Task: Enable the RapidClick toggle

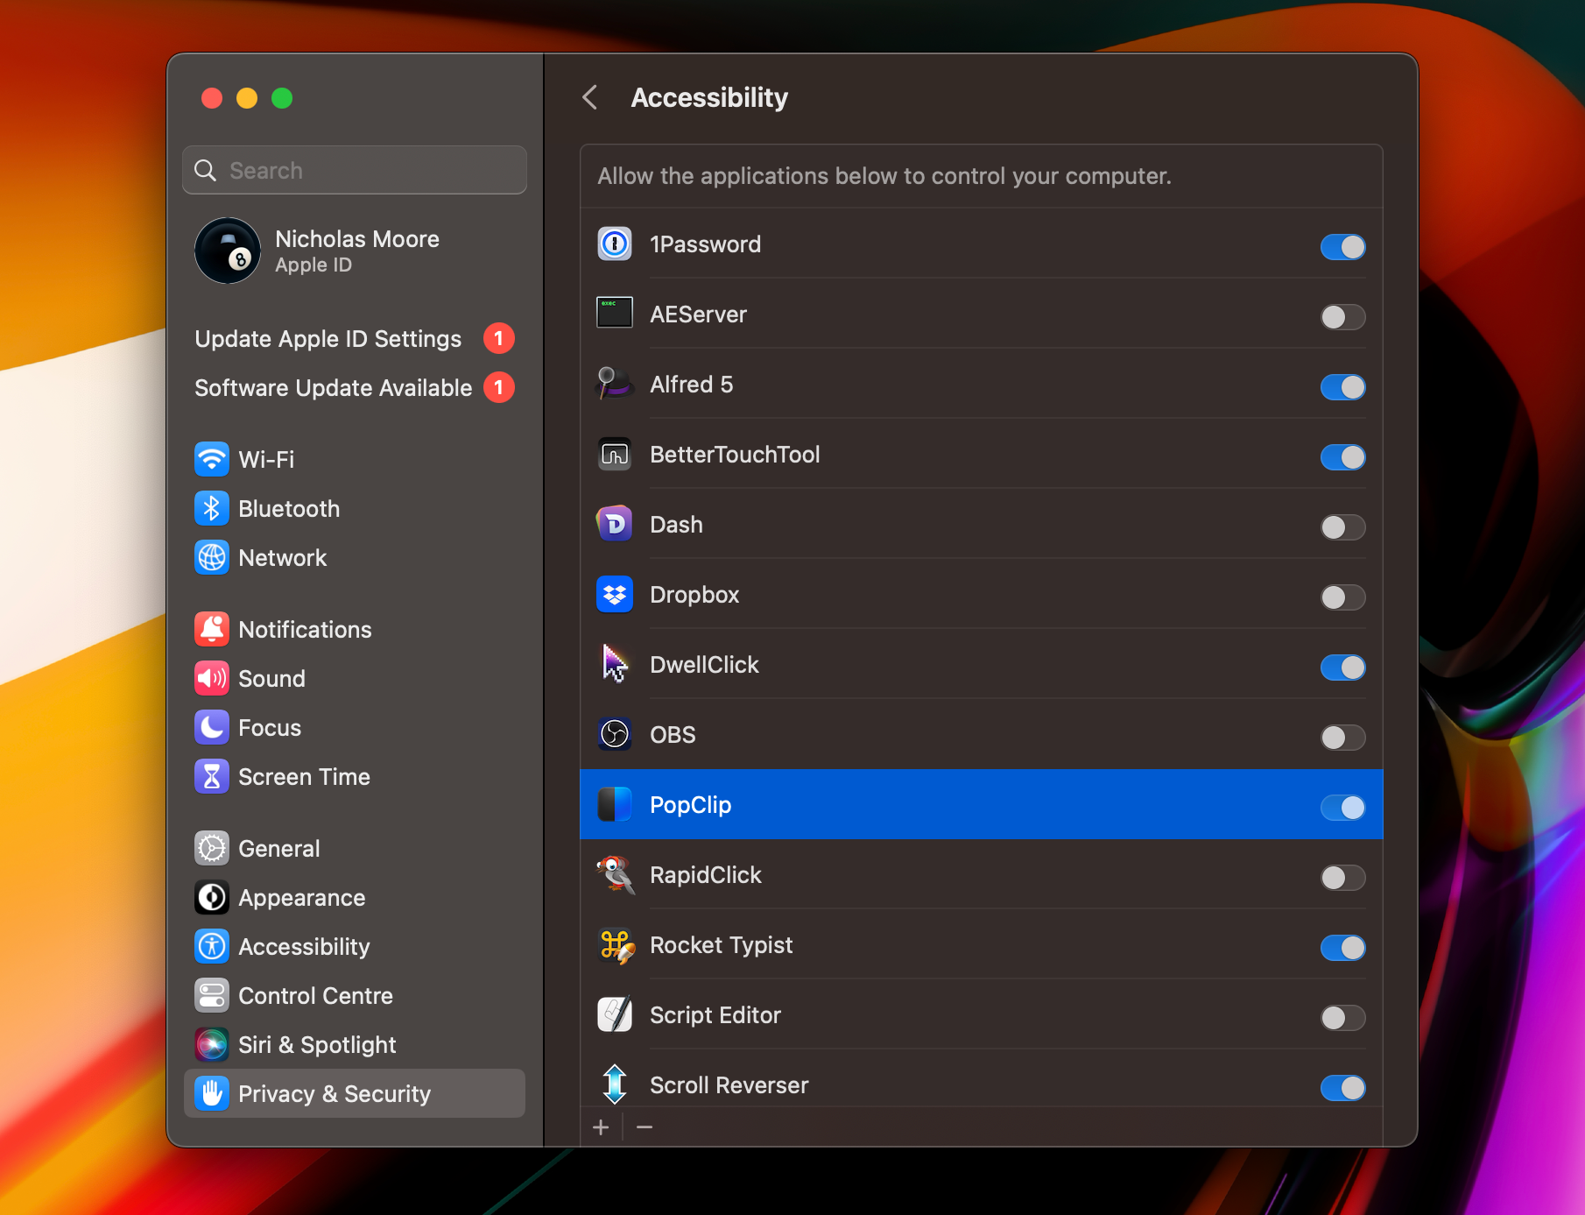Action: (1342, 878)
